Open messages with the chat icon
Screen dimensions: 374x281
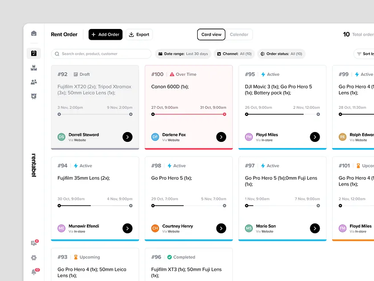tap(33, 243)
